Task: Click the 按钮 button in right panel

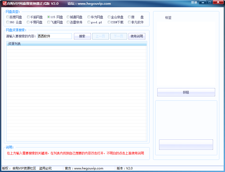Action: 186,92
